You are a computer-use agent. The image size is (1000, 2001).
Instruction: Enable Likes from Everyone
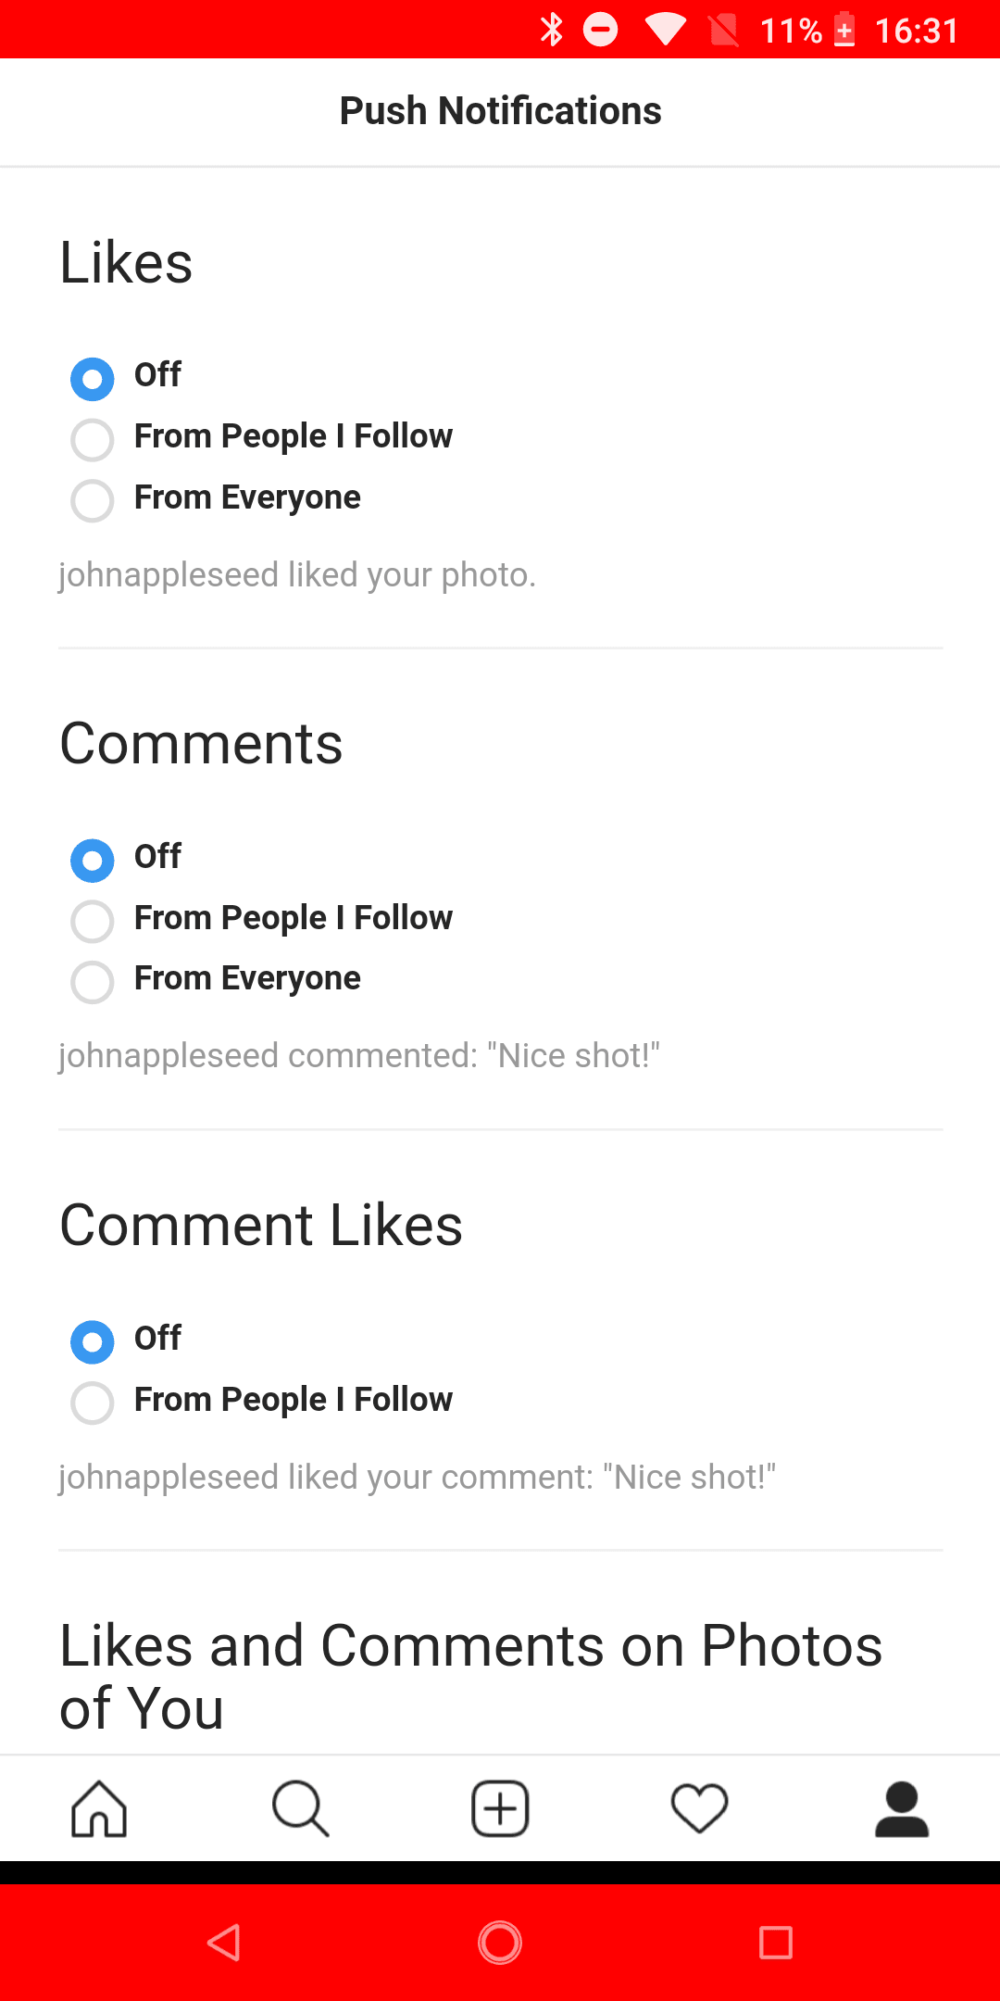(93, 500)
